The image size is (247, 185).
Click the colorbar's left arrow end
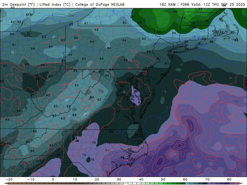tap(6, 183)
